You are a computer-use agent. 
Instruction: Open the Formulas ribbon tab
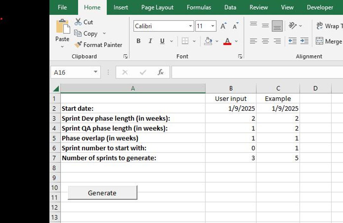click(199, 7)
